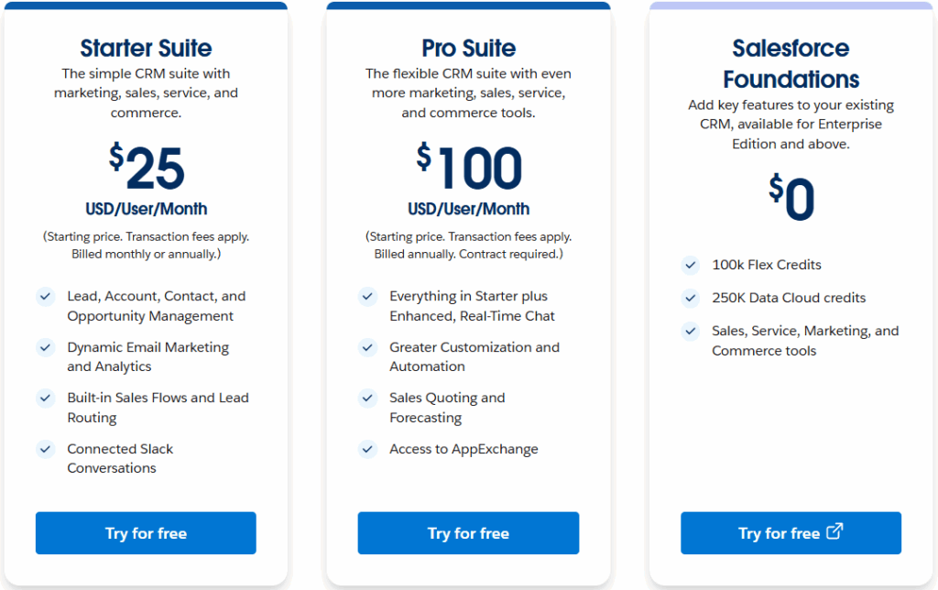
Task: Click checkmark icon beside Built-in Sales Flows
Action: [45, 398]
